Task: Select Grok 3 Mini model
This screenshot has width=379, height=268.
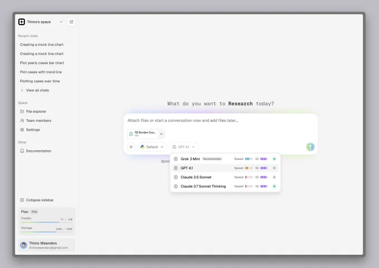Action: 225,159
